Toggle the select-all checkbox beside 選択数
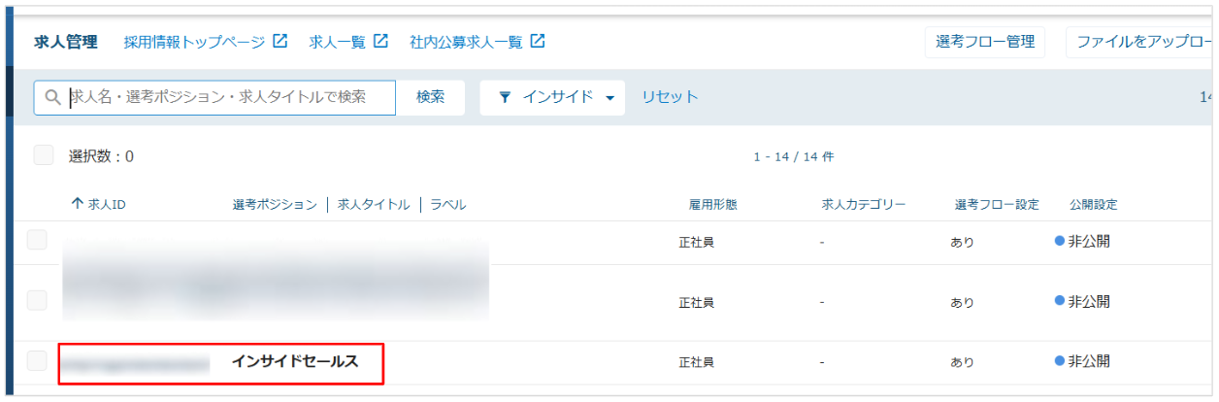Image resolution: width=1219 pixels, height=402 pixels. coord(44,155)
